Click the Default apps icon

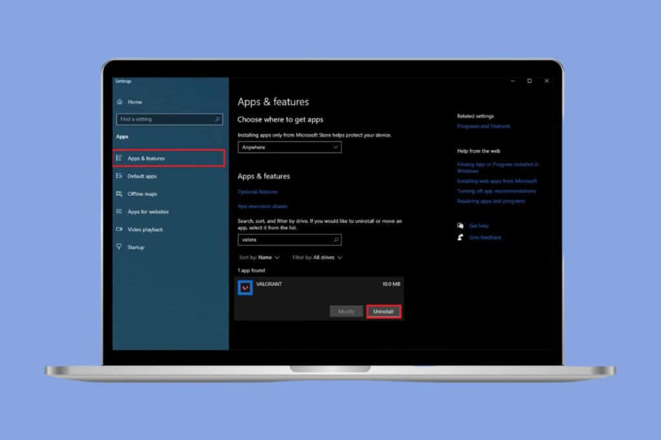point(119,176)
